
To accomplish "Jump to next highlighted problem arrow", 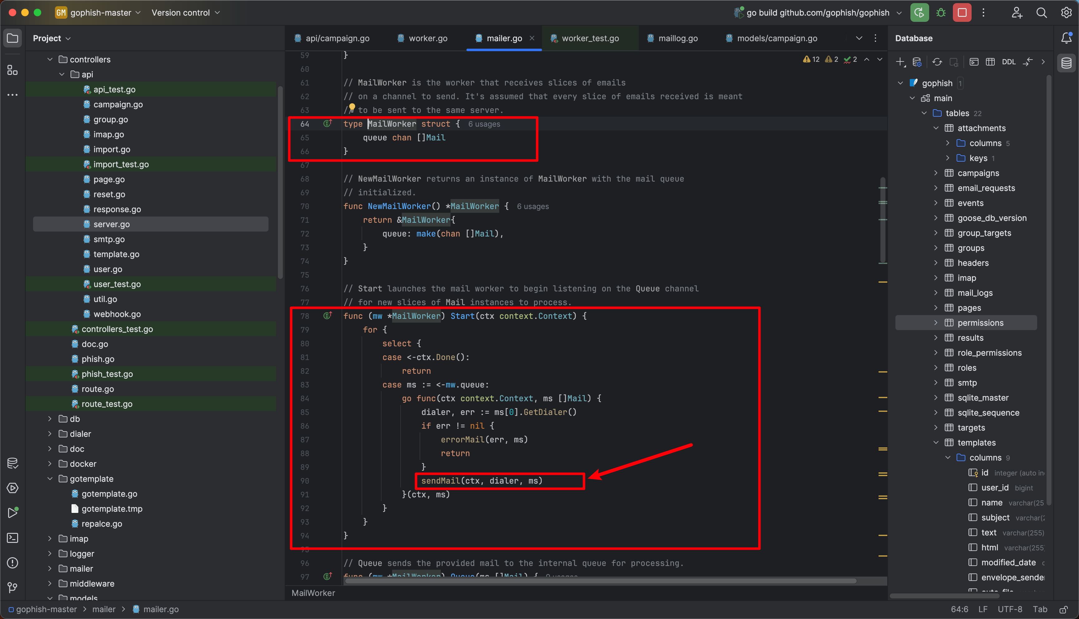I will point(879,60).
